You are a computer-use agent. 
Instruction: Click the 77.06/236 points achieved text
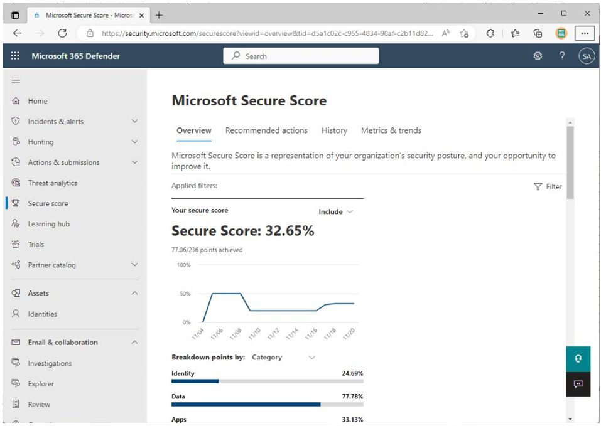(207, 250)
